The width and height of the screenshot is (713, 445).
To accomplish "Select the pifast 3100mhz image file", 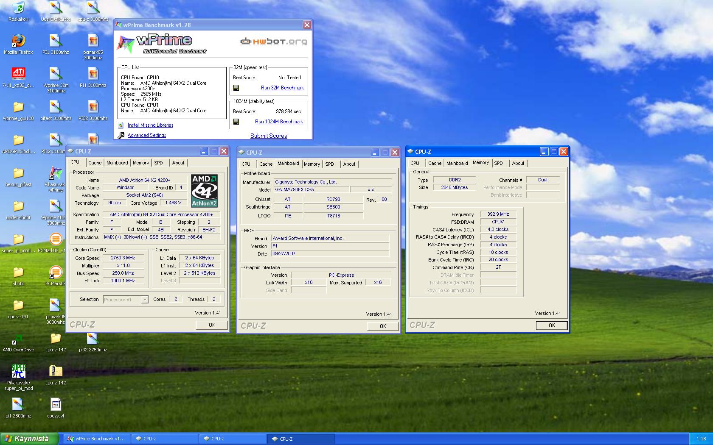I will 56,110.
